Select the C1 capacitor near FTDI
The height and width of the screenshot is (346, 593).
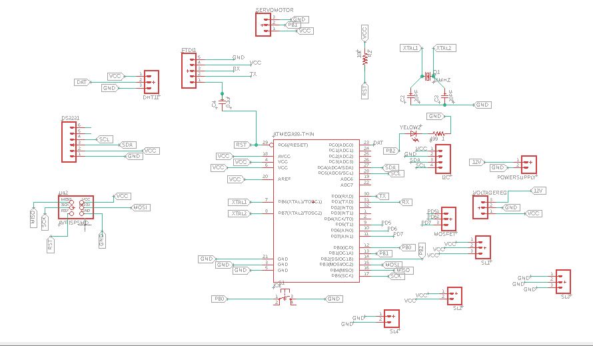pyautogui.click(x=222, y=101)
